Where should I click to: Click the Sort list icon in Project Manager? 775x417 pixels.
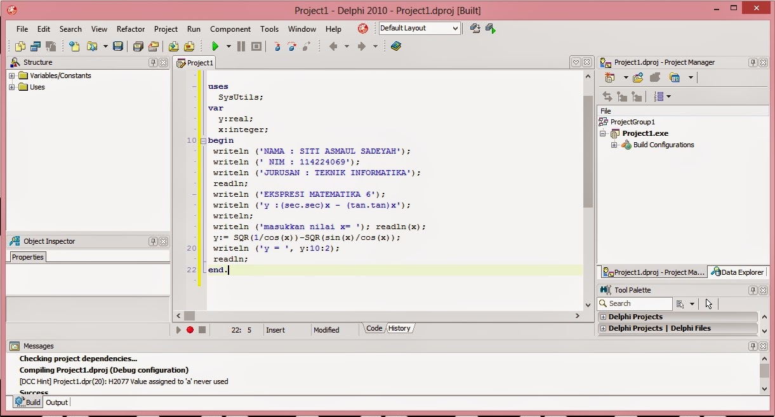[x=659, y=96]
